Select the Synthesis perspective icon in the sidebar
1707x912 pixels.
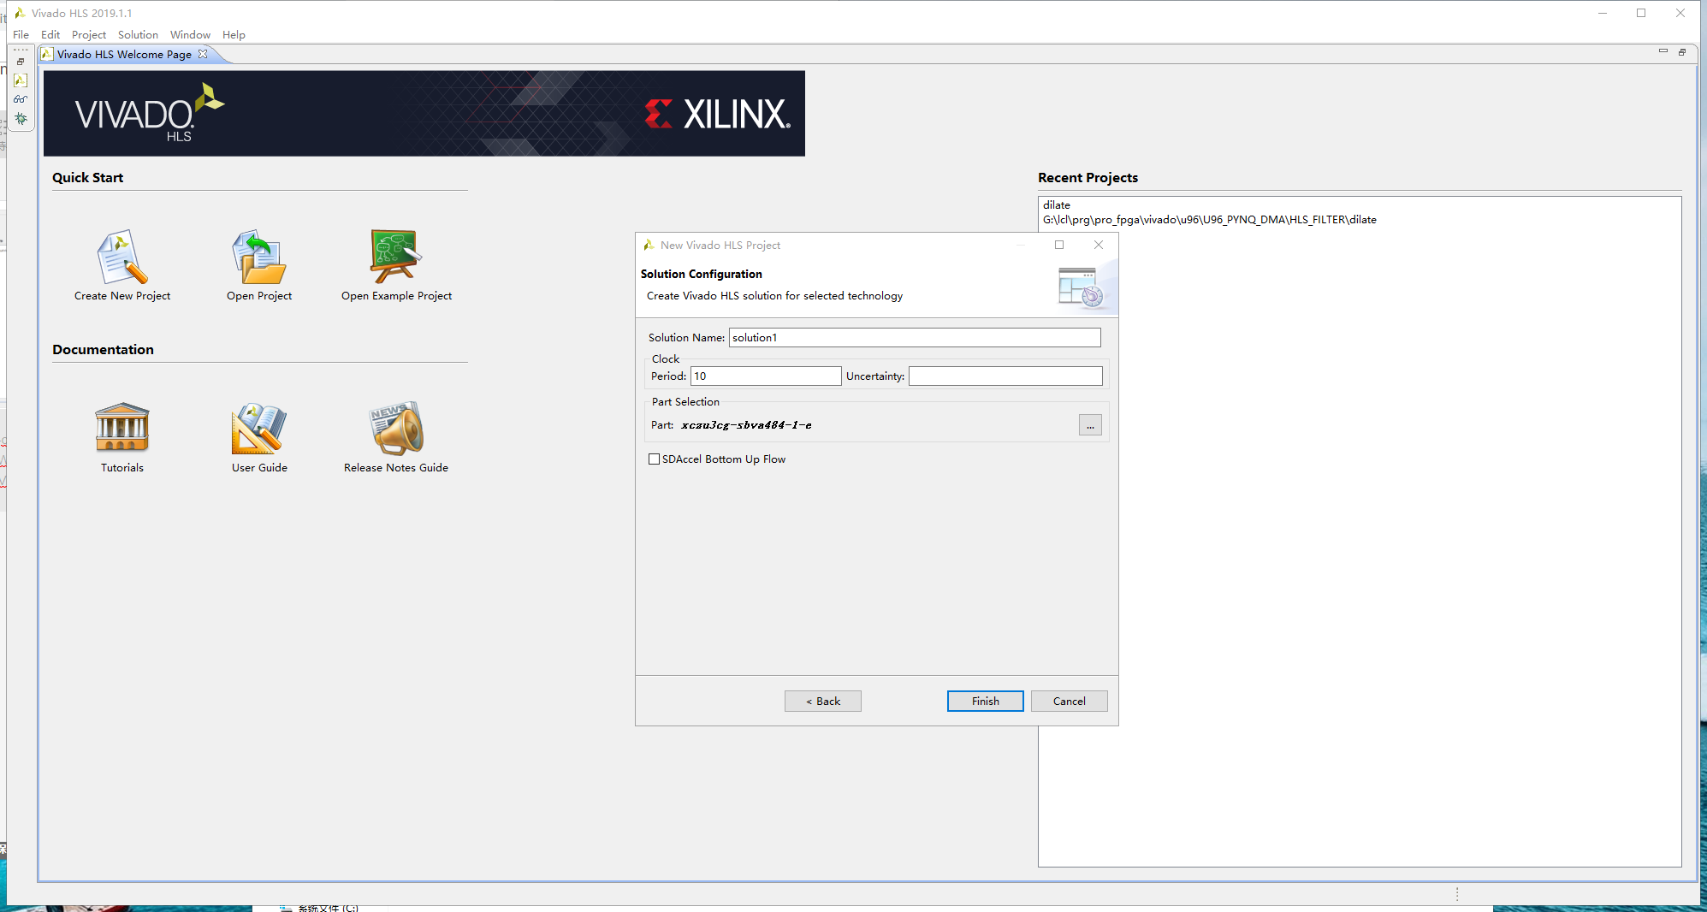pos(21,80)
